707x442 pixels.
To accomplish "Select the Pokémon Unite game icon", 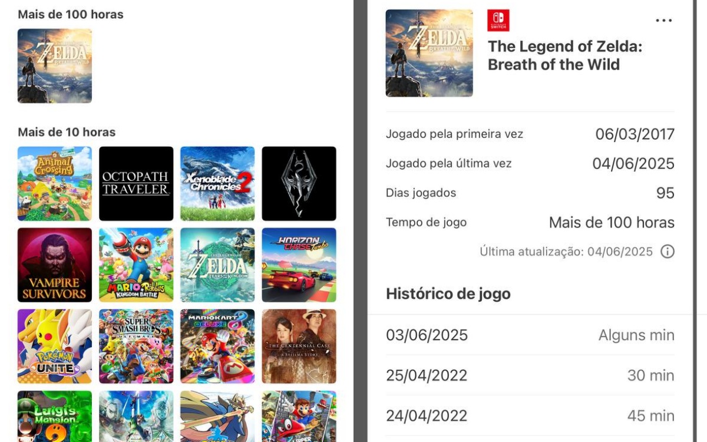I will pyautogui.click(x=55, y=346).
